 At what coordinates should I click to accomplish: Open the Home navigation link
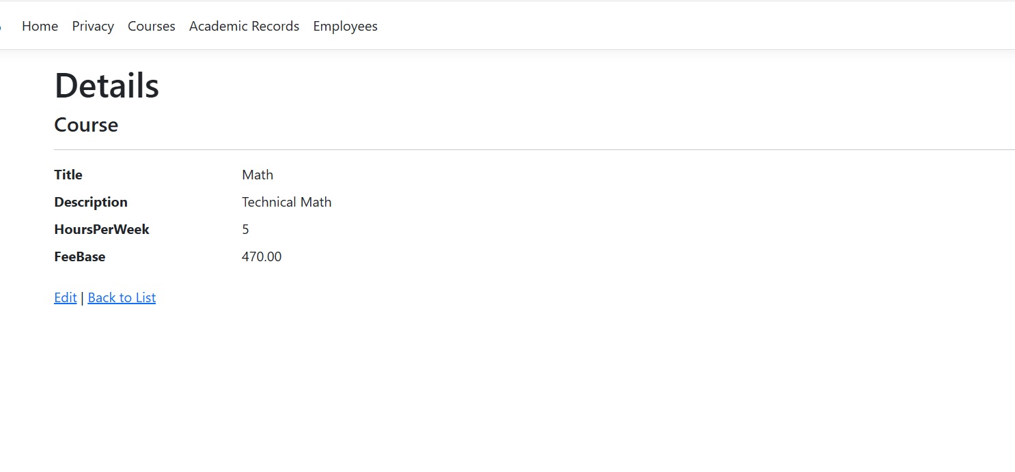click(40, 26)
